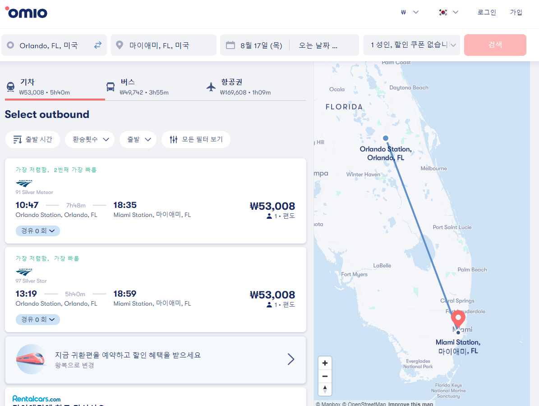This screenshot has height=406, width=539.
Task: Sort by 출발 시간 button
Action: point(32,140)
